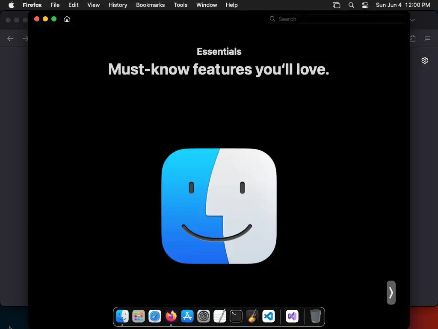
Task: Open Firefox extensions puzzle icon
Action: tap(413, 38)
